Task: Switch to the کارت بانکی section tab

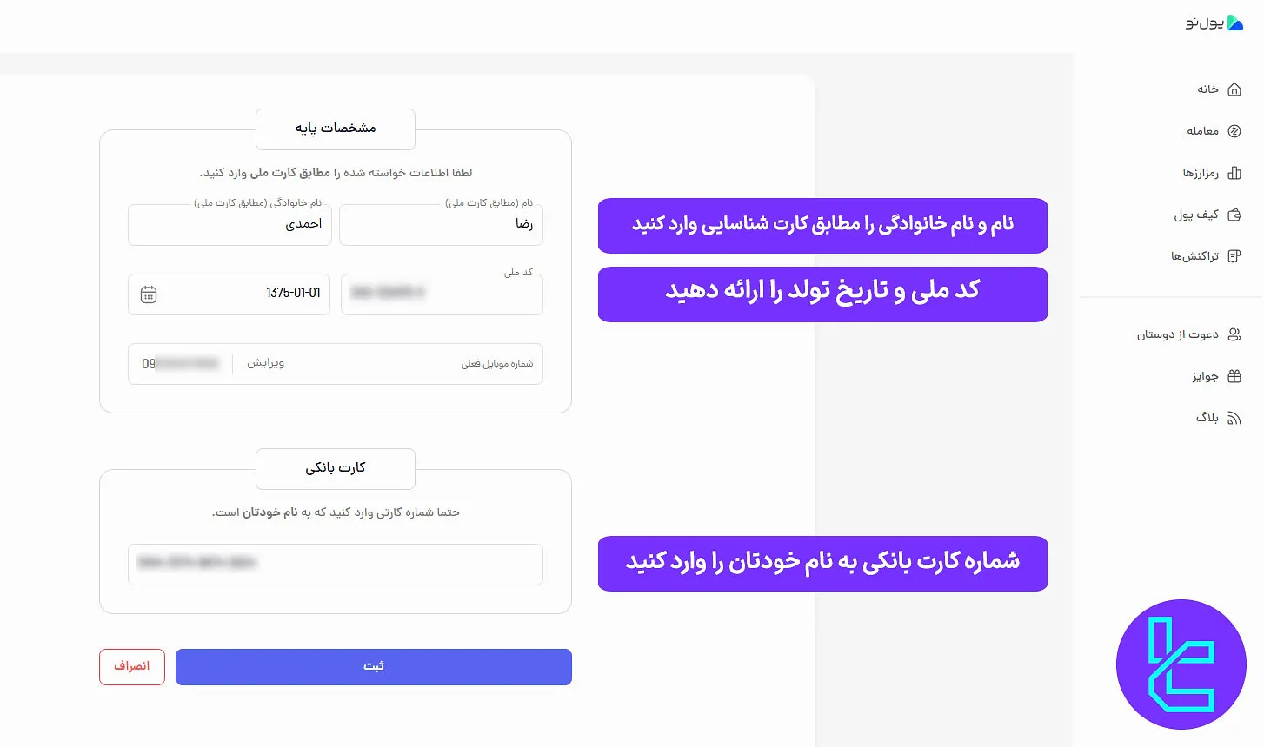Action: pyautogui.click(x=335, y=469)
